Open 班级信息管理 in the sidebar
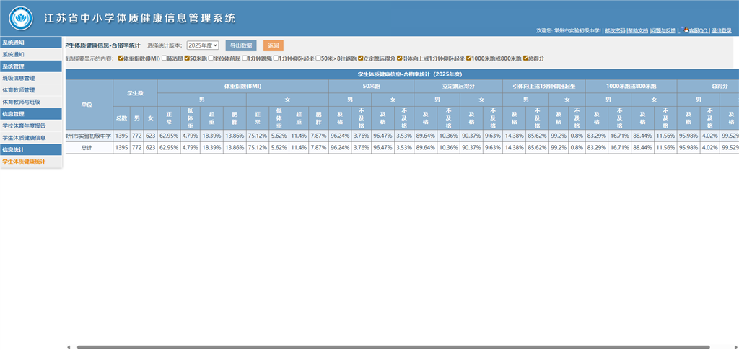 click(18, 78)
